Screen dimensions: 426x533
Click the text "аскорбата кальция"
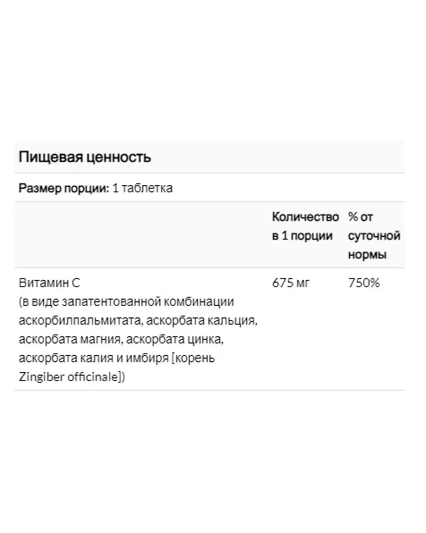point(201,321)
